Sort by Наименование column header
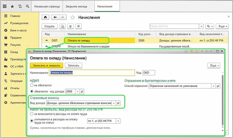The width and height of the screenshot is (233, 138). tap(100, 34)
